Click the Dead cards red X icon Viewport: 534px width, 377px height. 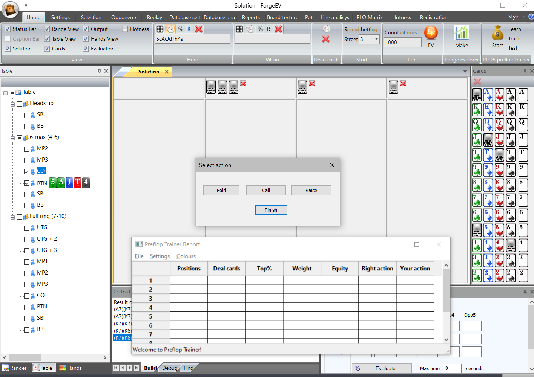point(326,39)
